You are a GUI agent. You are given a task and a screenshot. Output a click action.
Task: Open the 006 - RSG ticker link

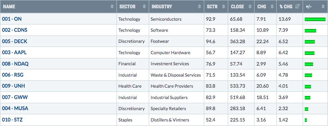13,75
